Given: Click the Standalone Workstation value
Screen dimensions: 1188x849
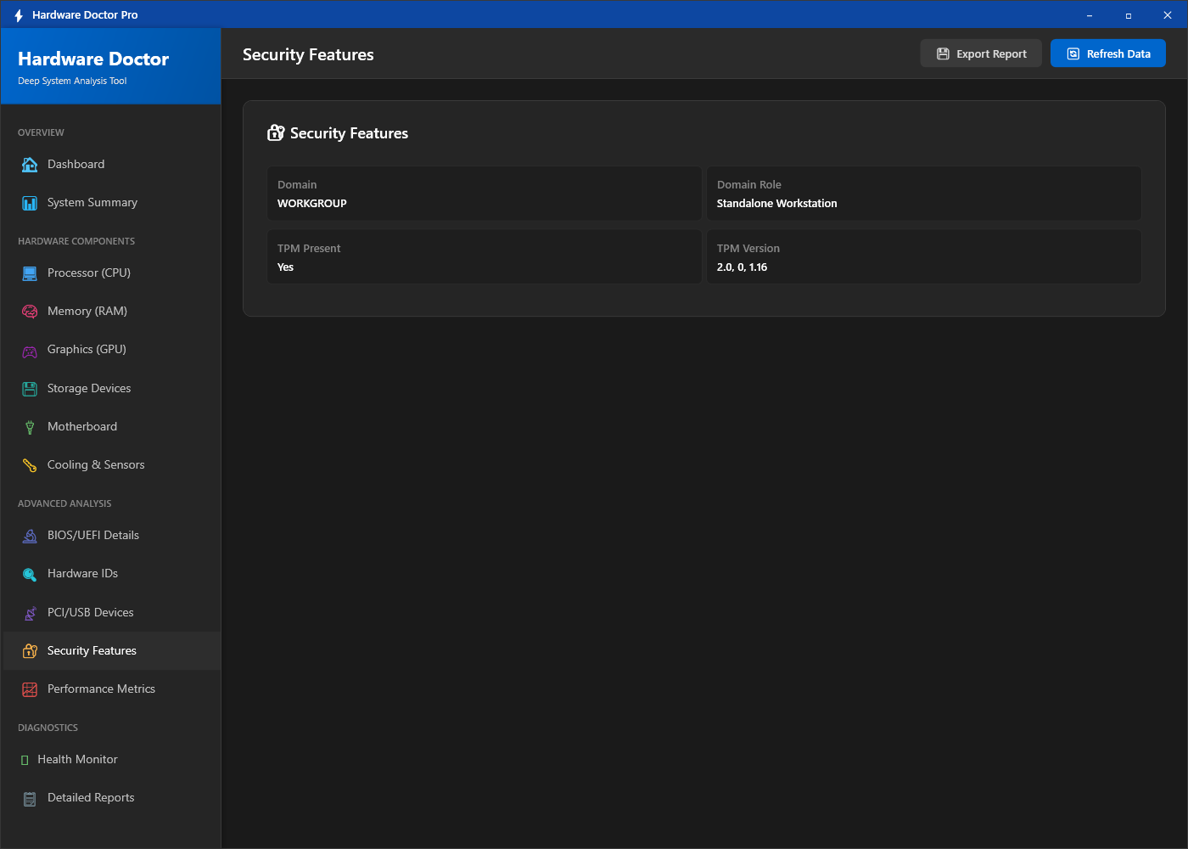Looking at the screenshot, I should click(776, 204).
